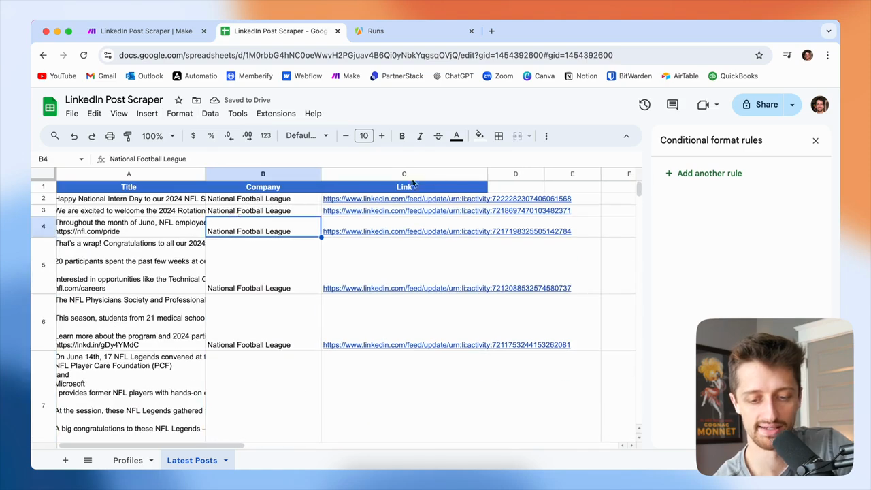871x490 pixels.
Task: Open the Borders tool
Action: click(499, 136)
